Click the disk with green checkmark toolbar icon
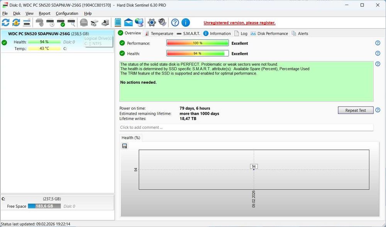Viewport: 386px width, 227px height. click(61, 22)
